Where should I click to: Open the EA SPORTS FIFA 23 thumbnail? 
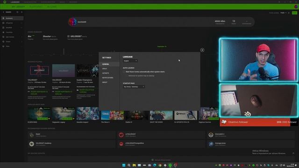[x=185, y=115]
